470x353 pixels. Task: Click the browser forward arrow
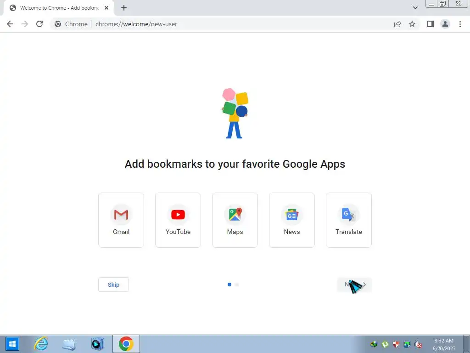[25, 24]
